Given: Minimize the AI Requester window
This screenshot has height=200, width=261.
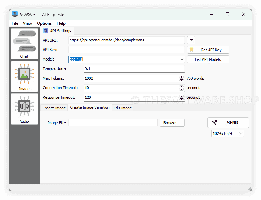Looking at the screenshot, I should 211,14.
